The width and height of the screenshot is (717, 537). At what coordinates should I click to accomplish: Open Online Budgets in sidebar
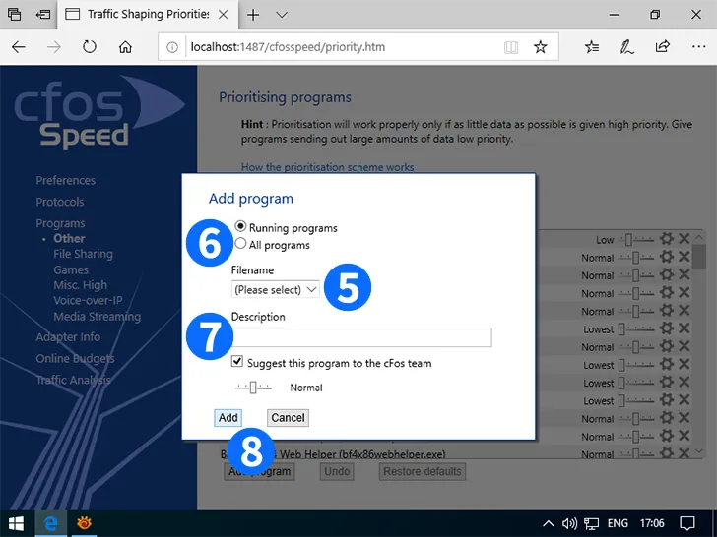(76, 358)
